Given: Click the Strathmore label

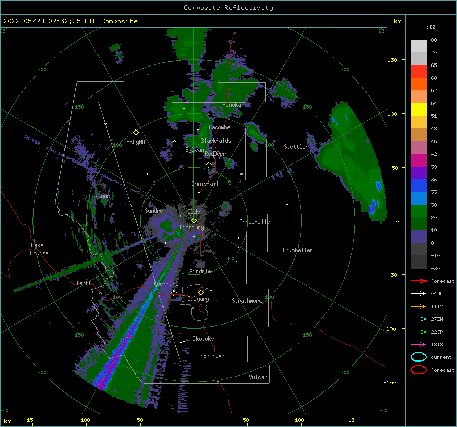Looking at the screenshot, I should coord(247,301).
